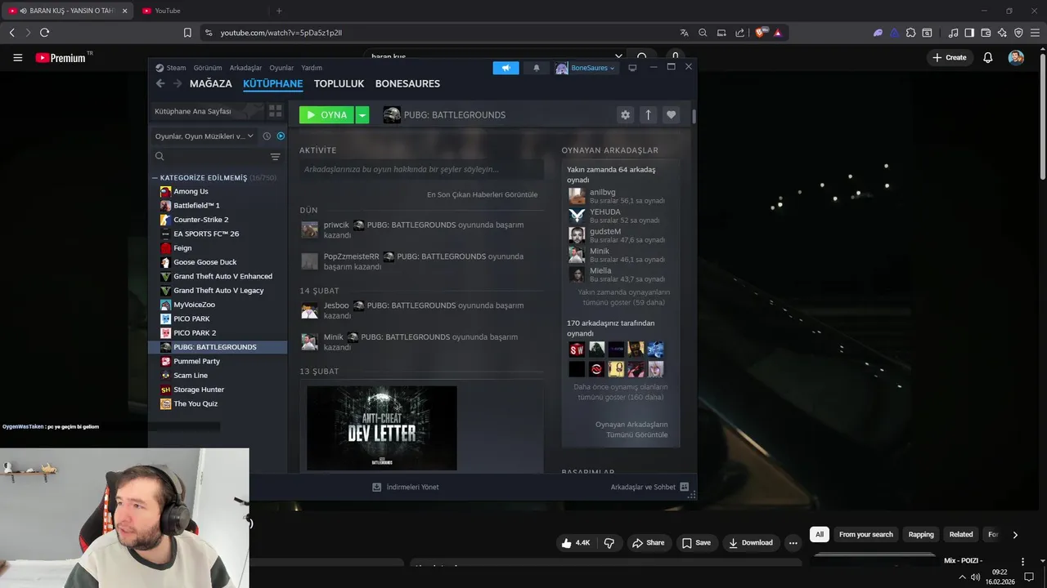Click En Son Çıkan Haberleri Görüntüle link
1047x588 pixels.
[x=483, y=194]
